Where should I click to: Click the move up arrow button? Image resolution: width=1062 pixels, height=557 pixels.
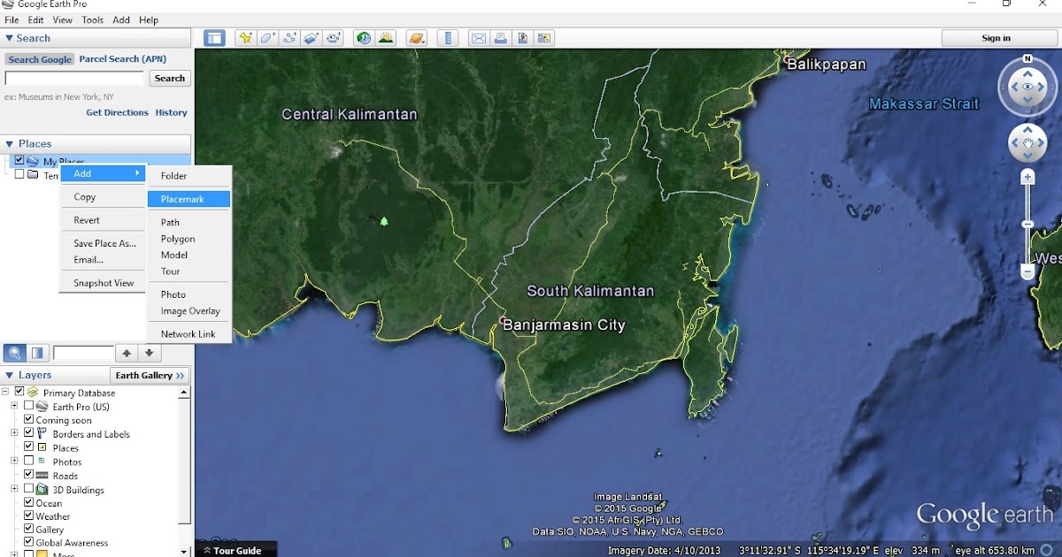[127, 354]
